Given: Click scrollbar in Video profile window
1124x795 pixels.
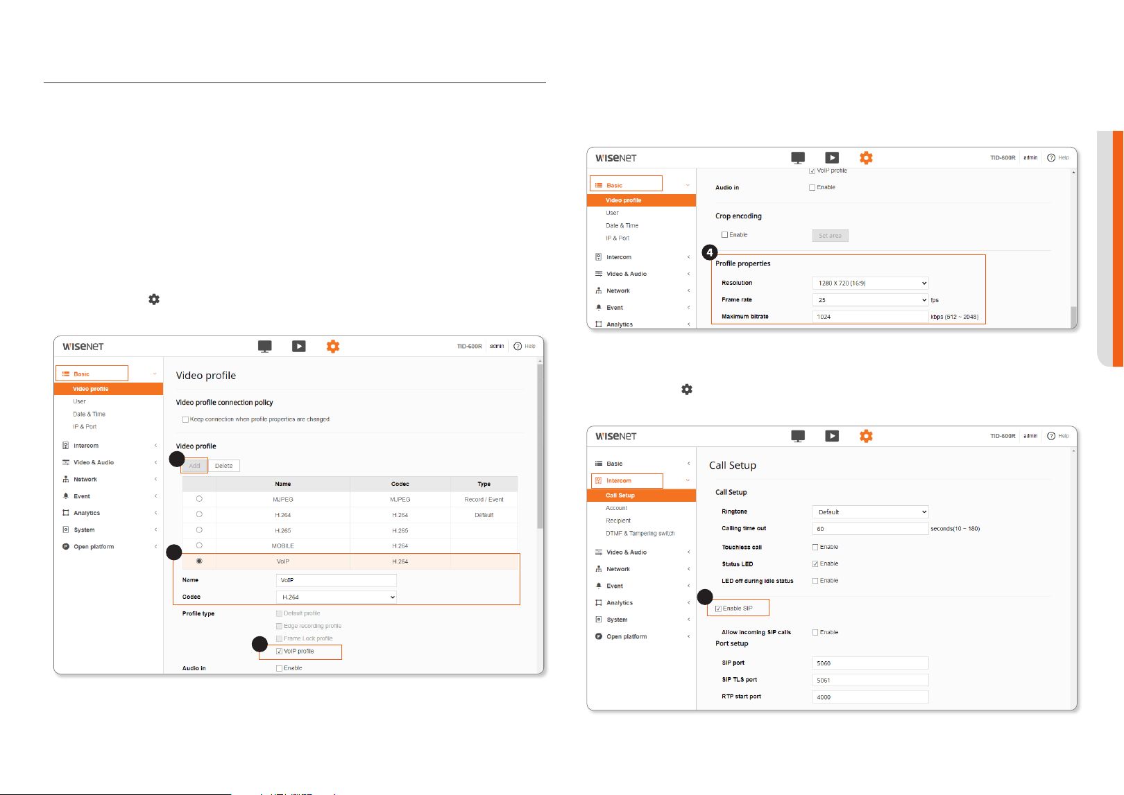Looking at the screenshot, I should (540, 446).
